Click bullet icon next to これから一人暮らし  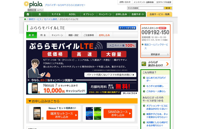coord(144,91)
